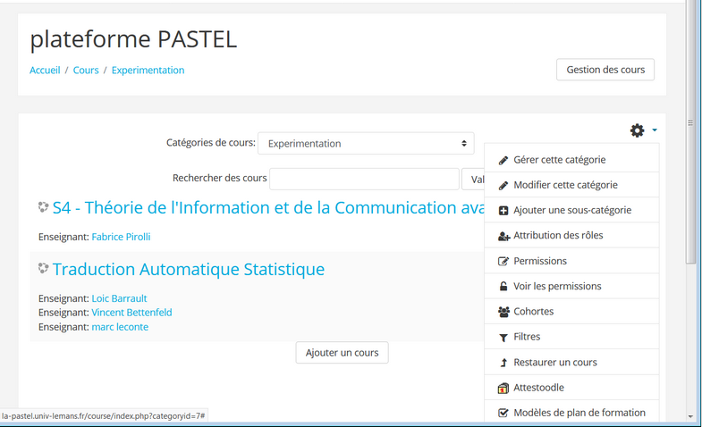Open Cohortes from the menu
The width and height of the screenshot is (702, 427).
[x=571, y=311]
